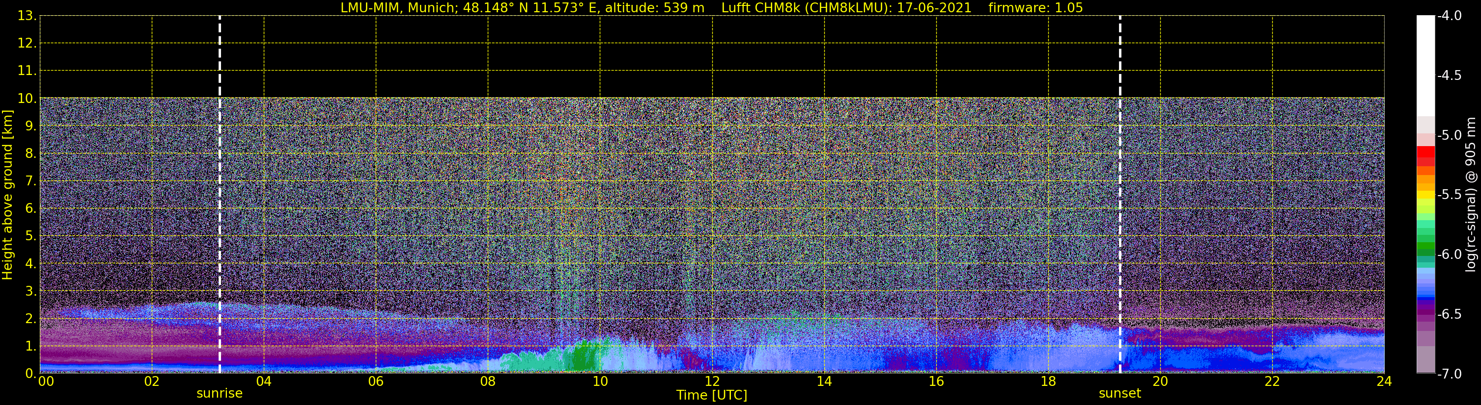1481x405 pixels.
Task: Click the height axis tick "11"
Action: click(27, 71)
